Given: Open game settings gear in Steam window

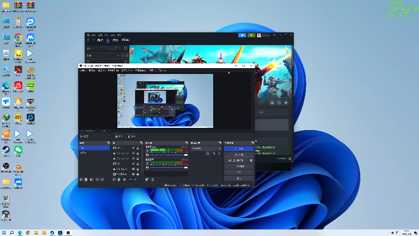Looking at the screenshot, I should [272, 103].
